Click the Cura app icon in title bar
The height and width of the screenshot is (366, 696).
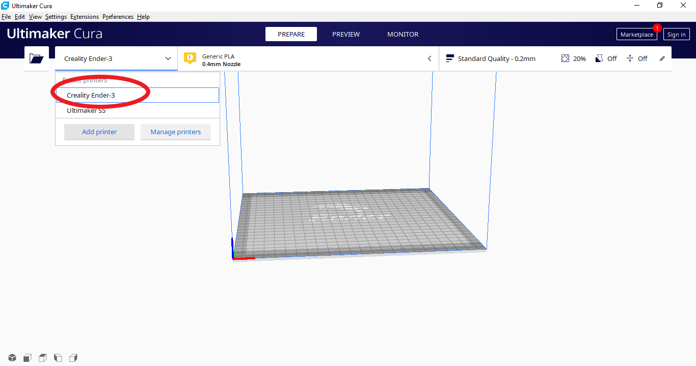tap(5, 6)
